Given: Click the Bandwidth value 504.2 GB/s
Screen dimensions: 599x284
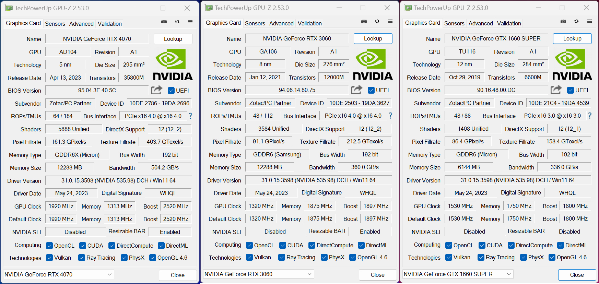Looking at the screenshot, I should [165, 167].
